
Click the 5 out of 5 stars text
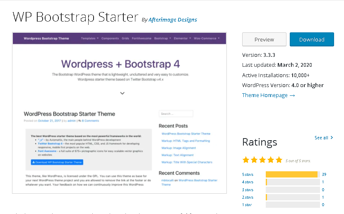[298, 161]
